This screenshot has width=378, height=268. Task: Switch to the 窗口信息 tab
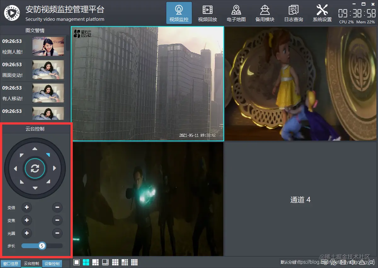pyautogui.click(x=11, y=264)
